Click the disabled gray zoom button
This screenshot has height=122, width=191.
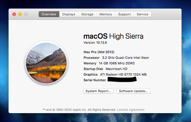coord(26,14)
